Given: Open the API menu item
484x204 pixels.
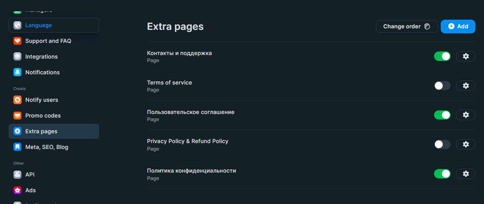Looking at the screenshot, I should point(30,175).
